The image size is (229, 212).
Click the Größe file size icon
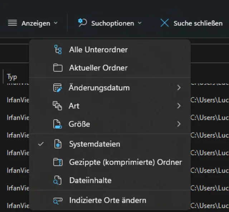click(x=58, y=124)
